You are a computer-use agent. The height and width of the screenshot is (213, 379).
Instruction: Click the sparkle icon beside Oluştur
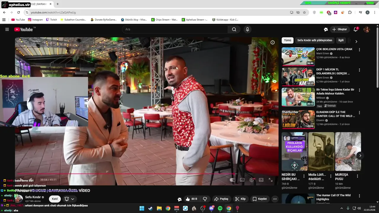(x=326, y=29)
